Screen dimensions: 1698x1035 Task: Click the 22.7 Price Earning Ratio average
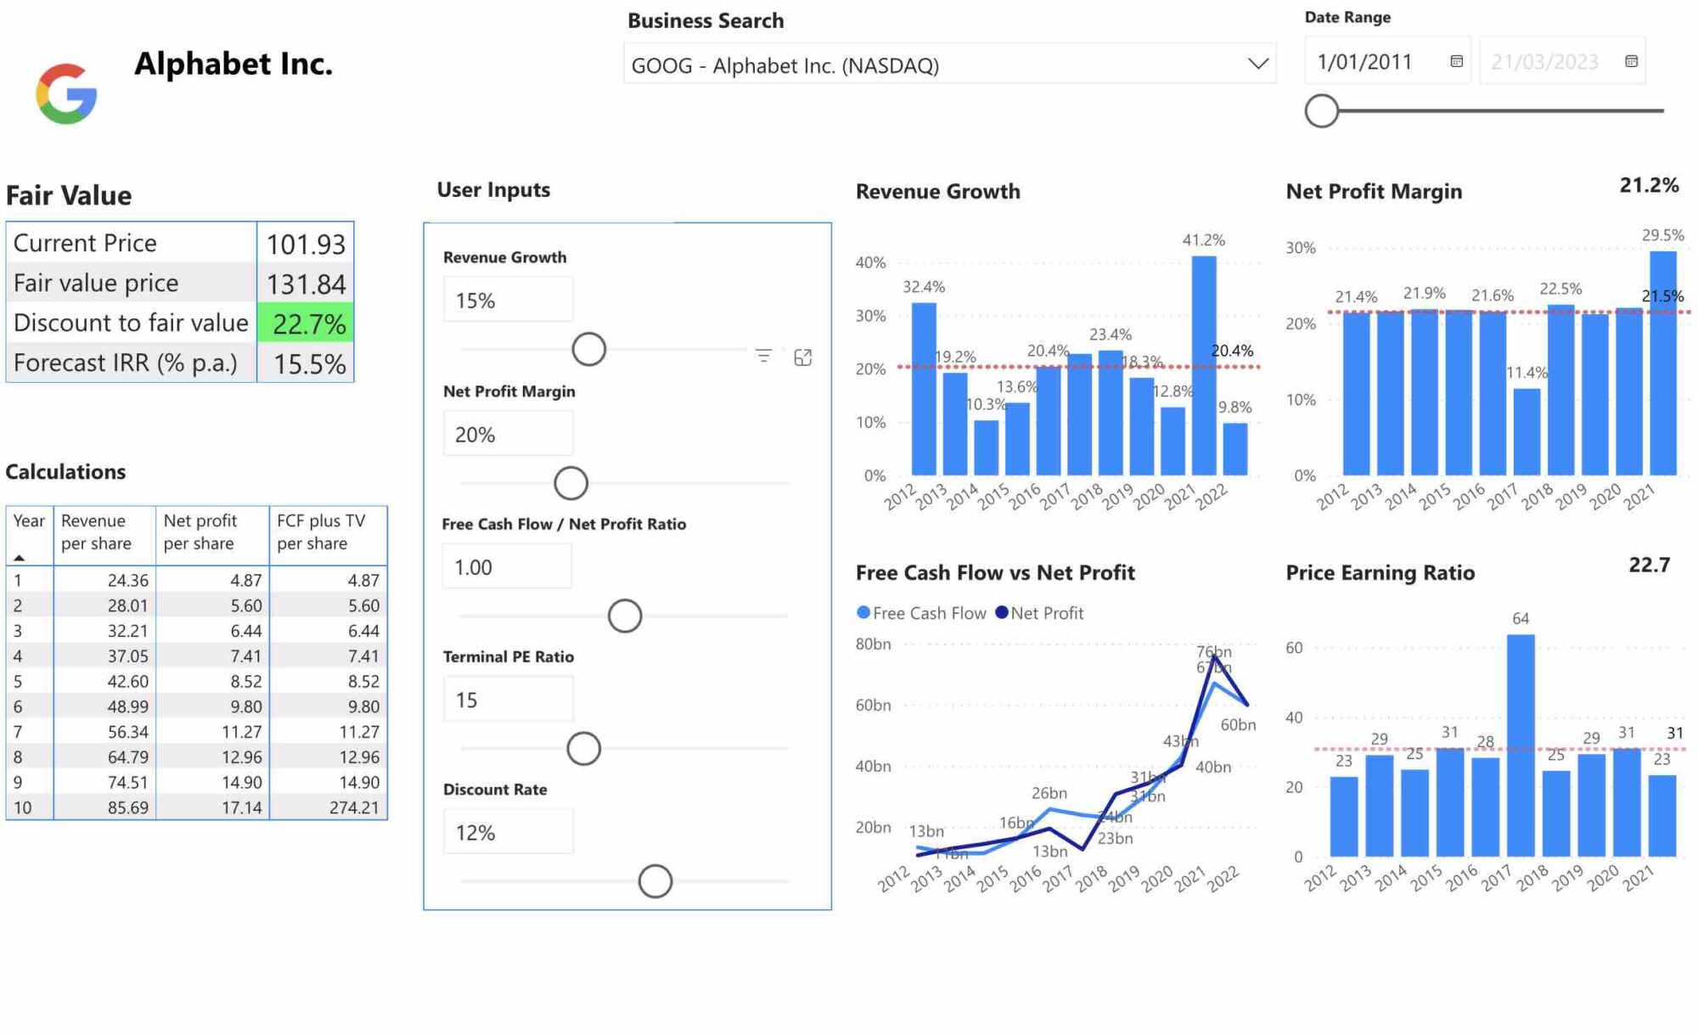[x=1649, y=565]
